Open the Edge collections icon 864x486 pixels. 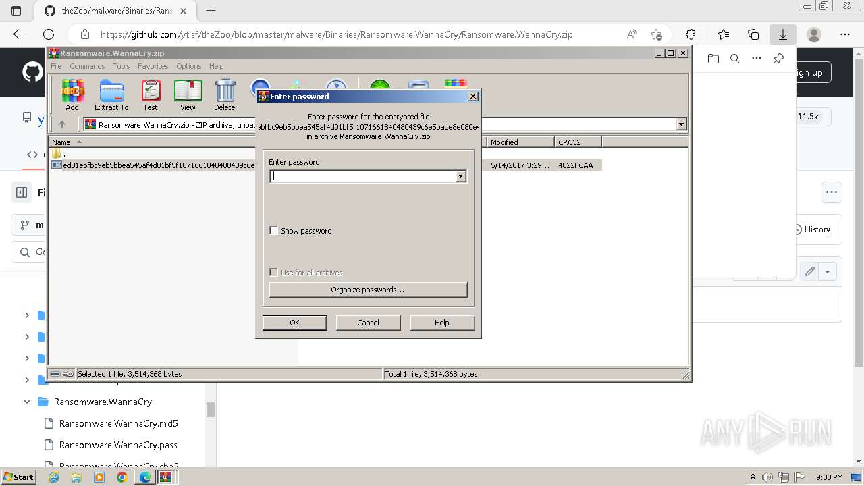[x=753, y=34]
